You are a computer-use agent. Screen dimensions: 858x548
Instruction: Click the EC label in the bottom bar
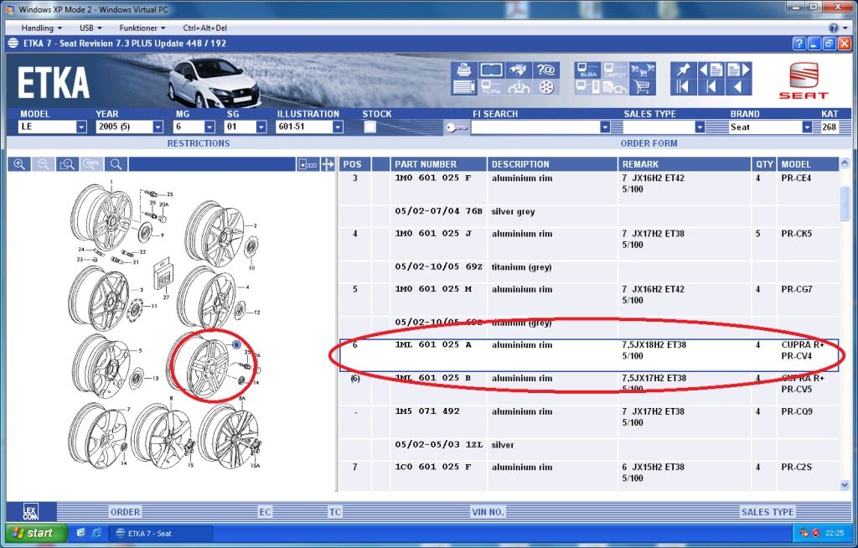pos(265,512)
